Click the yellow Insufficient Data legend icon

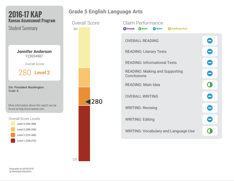click(169, 29)
